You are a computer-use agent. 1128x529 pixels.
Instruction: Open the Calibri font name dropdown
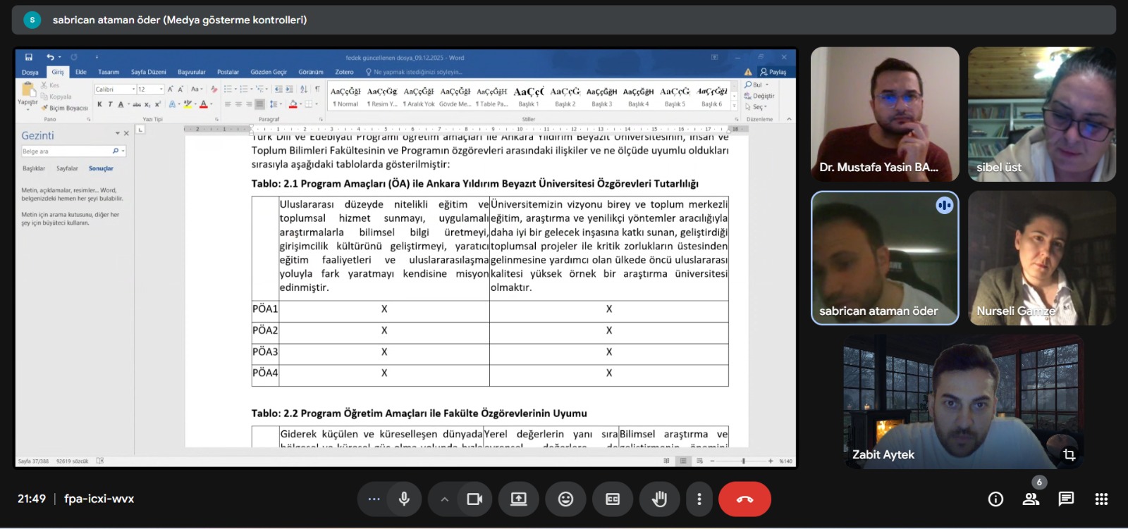click(133, 89)
